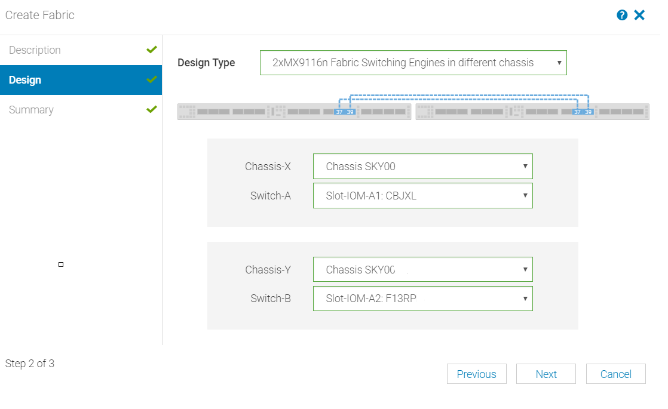Open the Switch-B slot dropdown
668x409 pixels.
coord(422,299)
